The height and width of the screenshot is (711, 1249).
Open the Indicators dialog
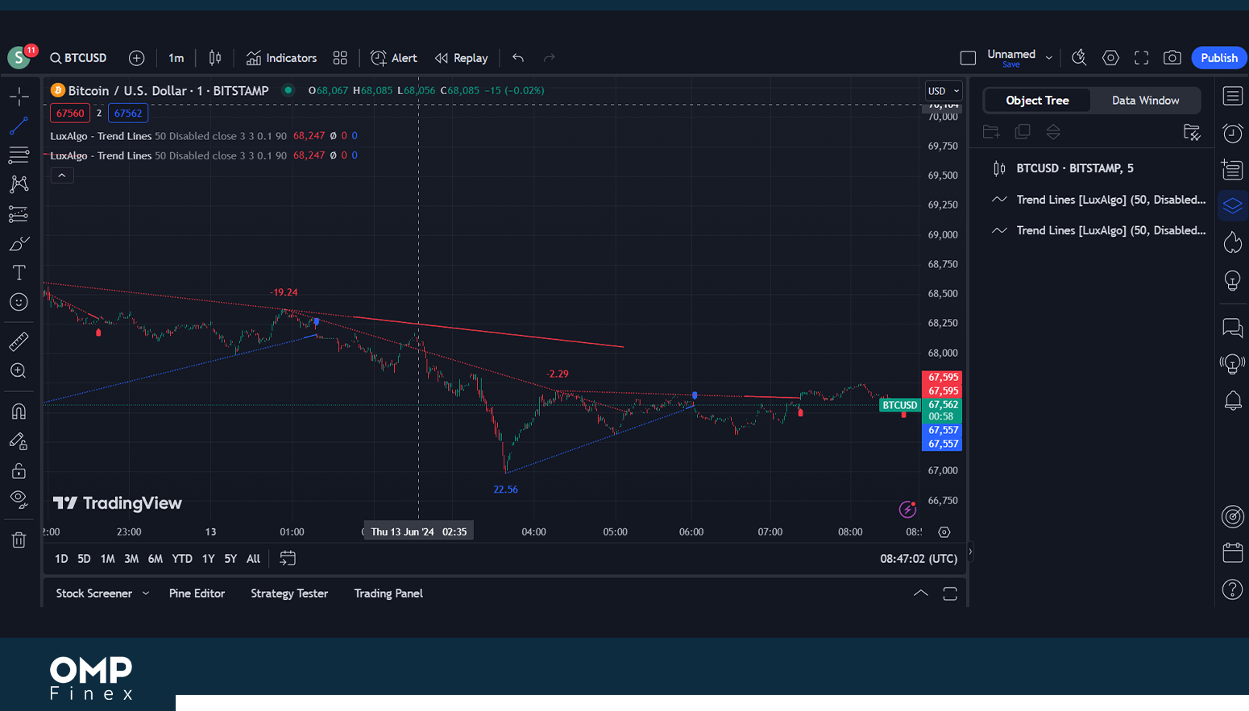click(x=282, y=58)
